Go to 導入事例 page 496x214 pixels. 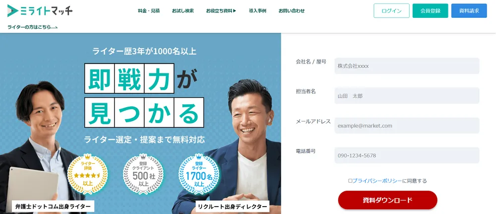click(x=257, y=11)
